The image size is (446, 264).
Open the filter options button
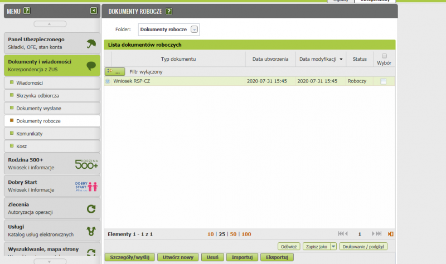click(x=115, y=72)
